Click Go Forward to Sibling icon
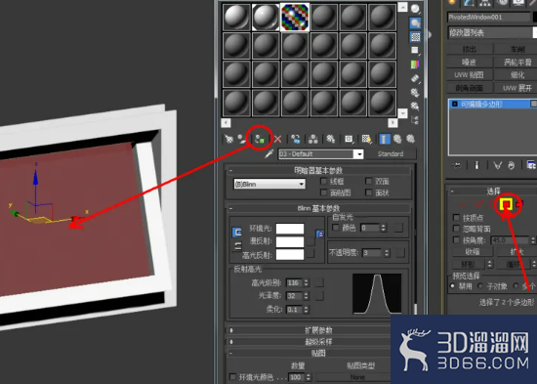The image size is (537, 384). pos(411,139)
